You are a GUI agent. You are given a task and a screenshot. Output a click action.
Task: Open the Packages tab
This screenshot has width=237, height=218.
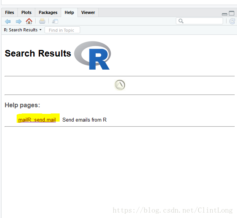[x=48, y=12]
